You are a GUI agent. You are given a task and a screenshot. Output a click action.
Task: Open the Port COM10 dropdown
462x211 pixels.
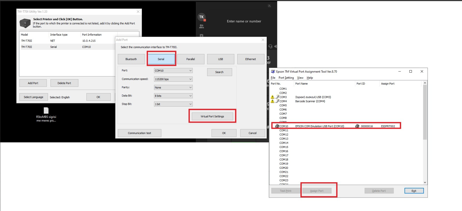pos(173,71)
